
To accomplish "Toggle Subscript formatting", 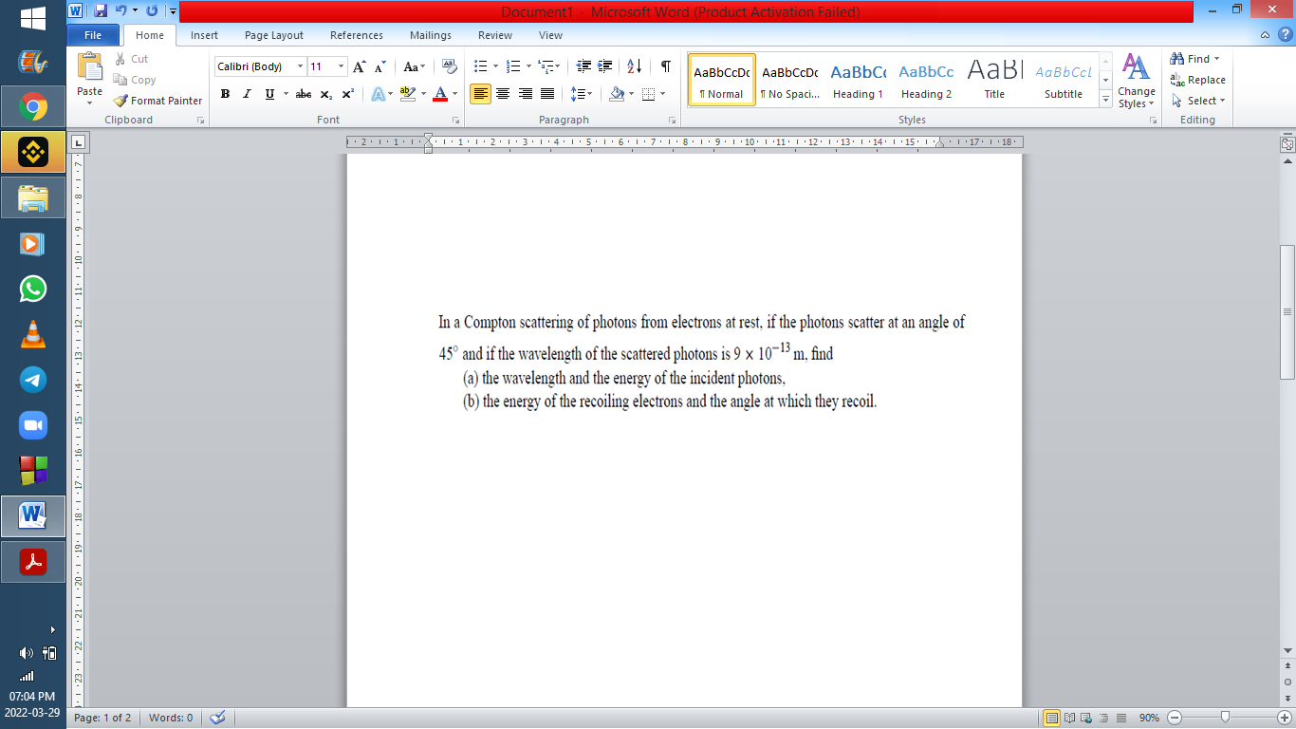I will pos(325,94).
